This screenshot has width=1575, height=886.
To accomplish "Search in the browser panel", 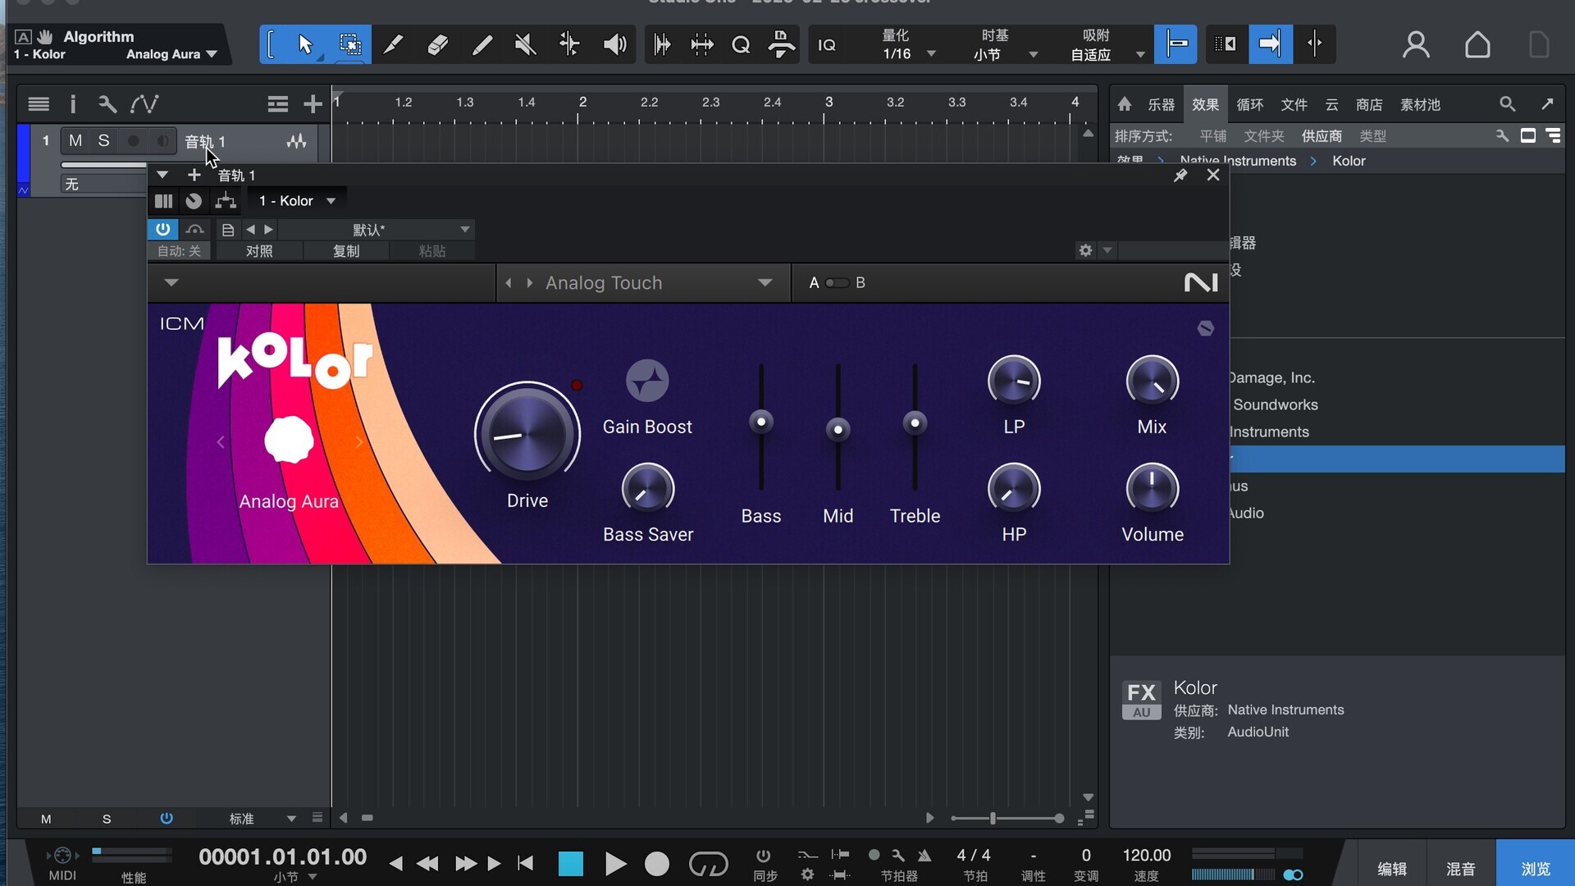I will (1507, 104).
